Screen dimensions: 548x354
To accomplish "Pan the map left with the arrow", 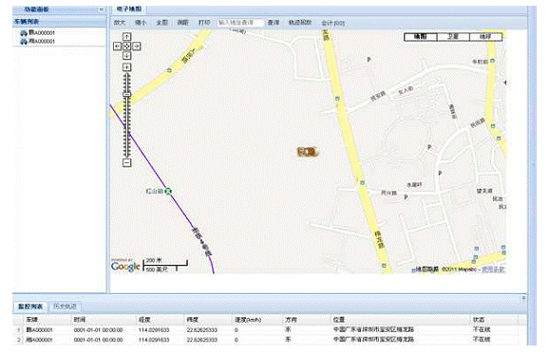I will [118, 47].
